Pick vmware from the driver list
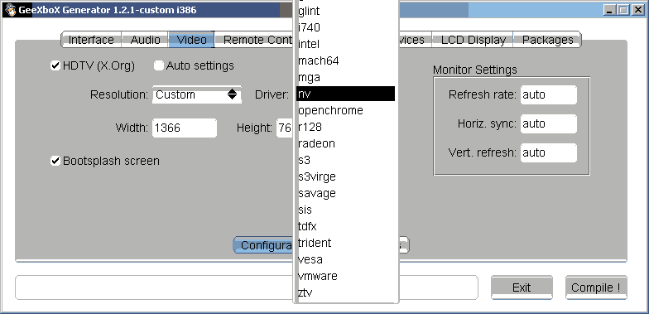The width and height of the screenshot is (649, 314). [x=346, y=276]
